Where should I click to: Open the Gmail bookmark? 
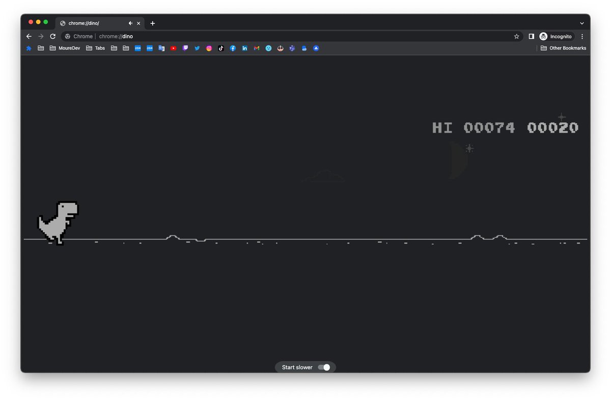tap(257, 48)
